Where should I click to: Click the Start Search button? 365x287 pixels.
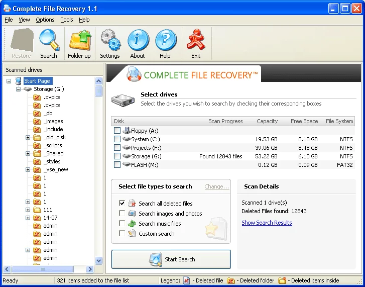click(x=171, y=259)
